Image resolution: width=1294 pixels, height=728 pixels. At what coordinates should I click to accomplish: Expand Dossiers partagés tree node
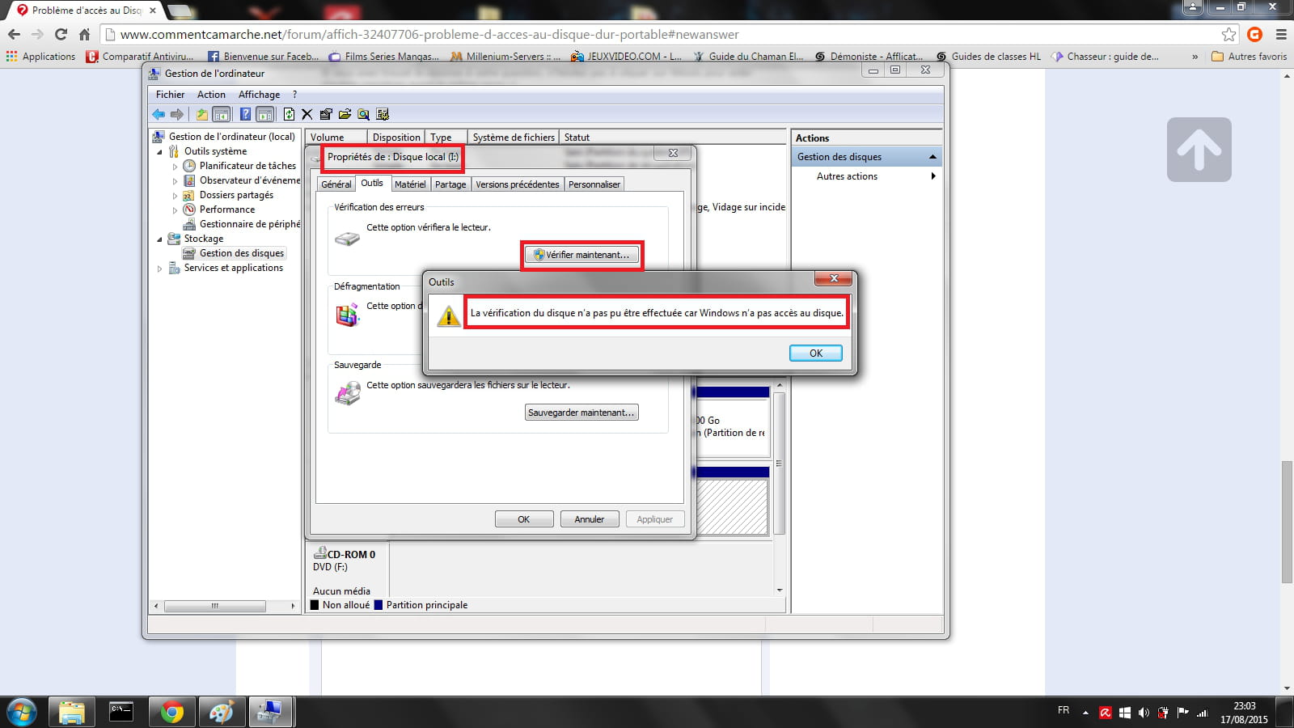click(175, 196)
